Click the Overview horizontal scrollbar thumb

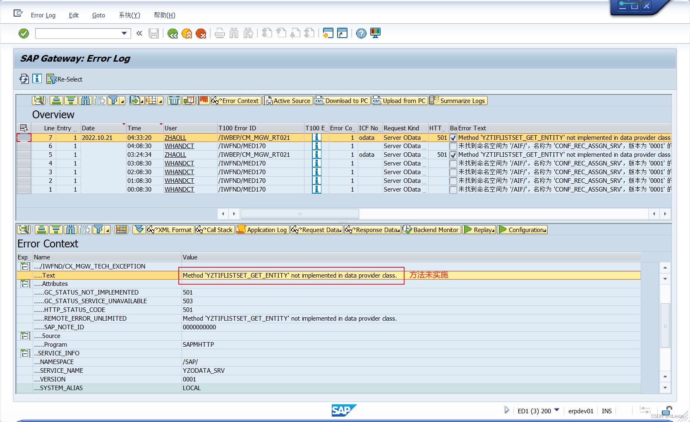(x=300, y=214)
